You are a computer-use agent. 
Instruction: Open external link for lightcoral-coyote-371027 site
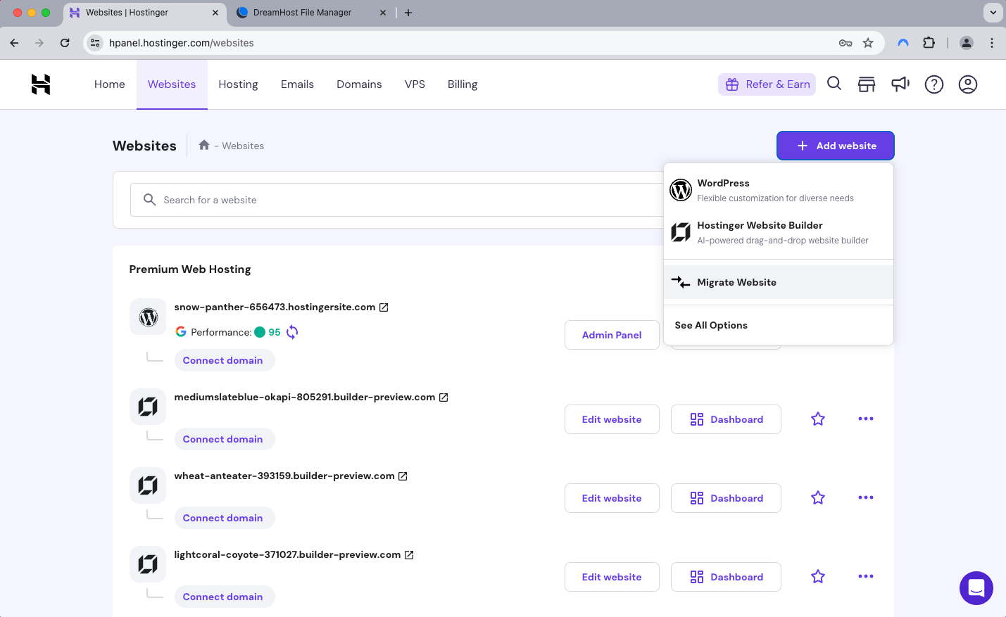click(409, 555)
